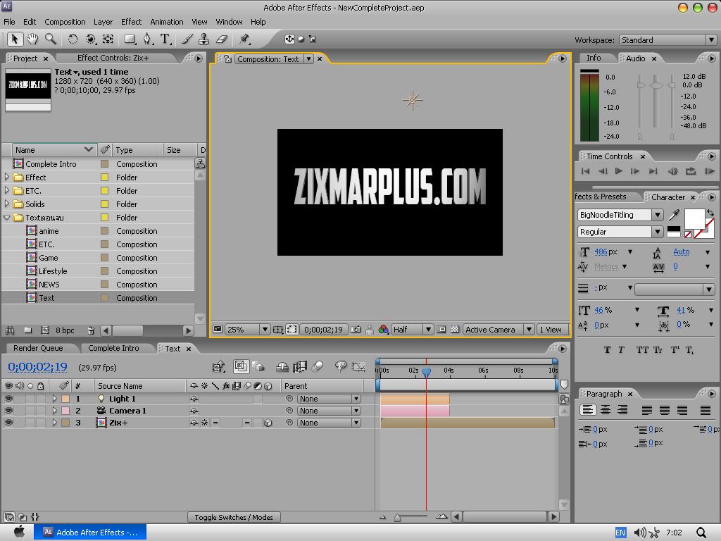Click Toggle Switches / Modes button
Viewport: 721px width, 541px height.
point(234,517)
